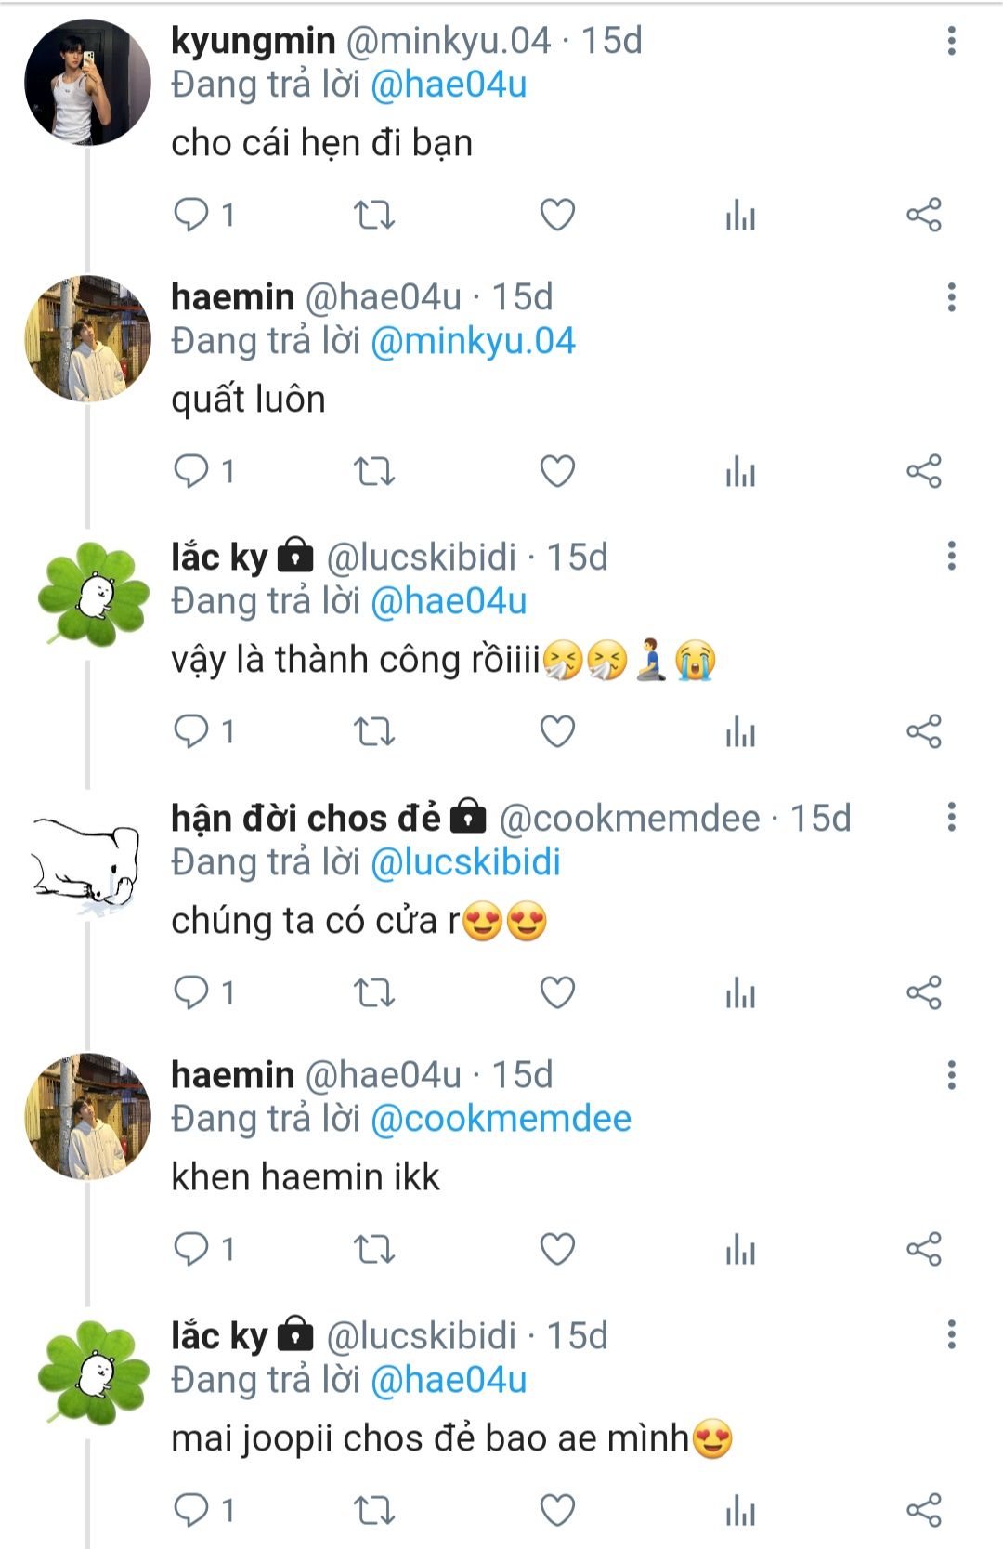Open the @lucskibidi mention link

point(465,862)
